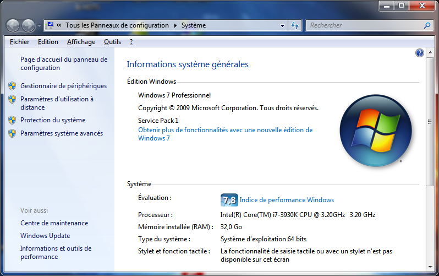Image resolution: width=439 pixels, height=276 pixels.
Task: Open Paramètres système avancés
Action: 61,133
